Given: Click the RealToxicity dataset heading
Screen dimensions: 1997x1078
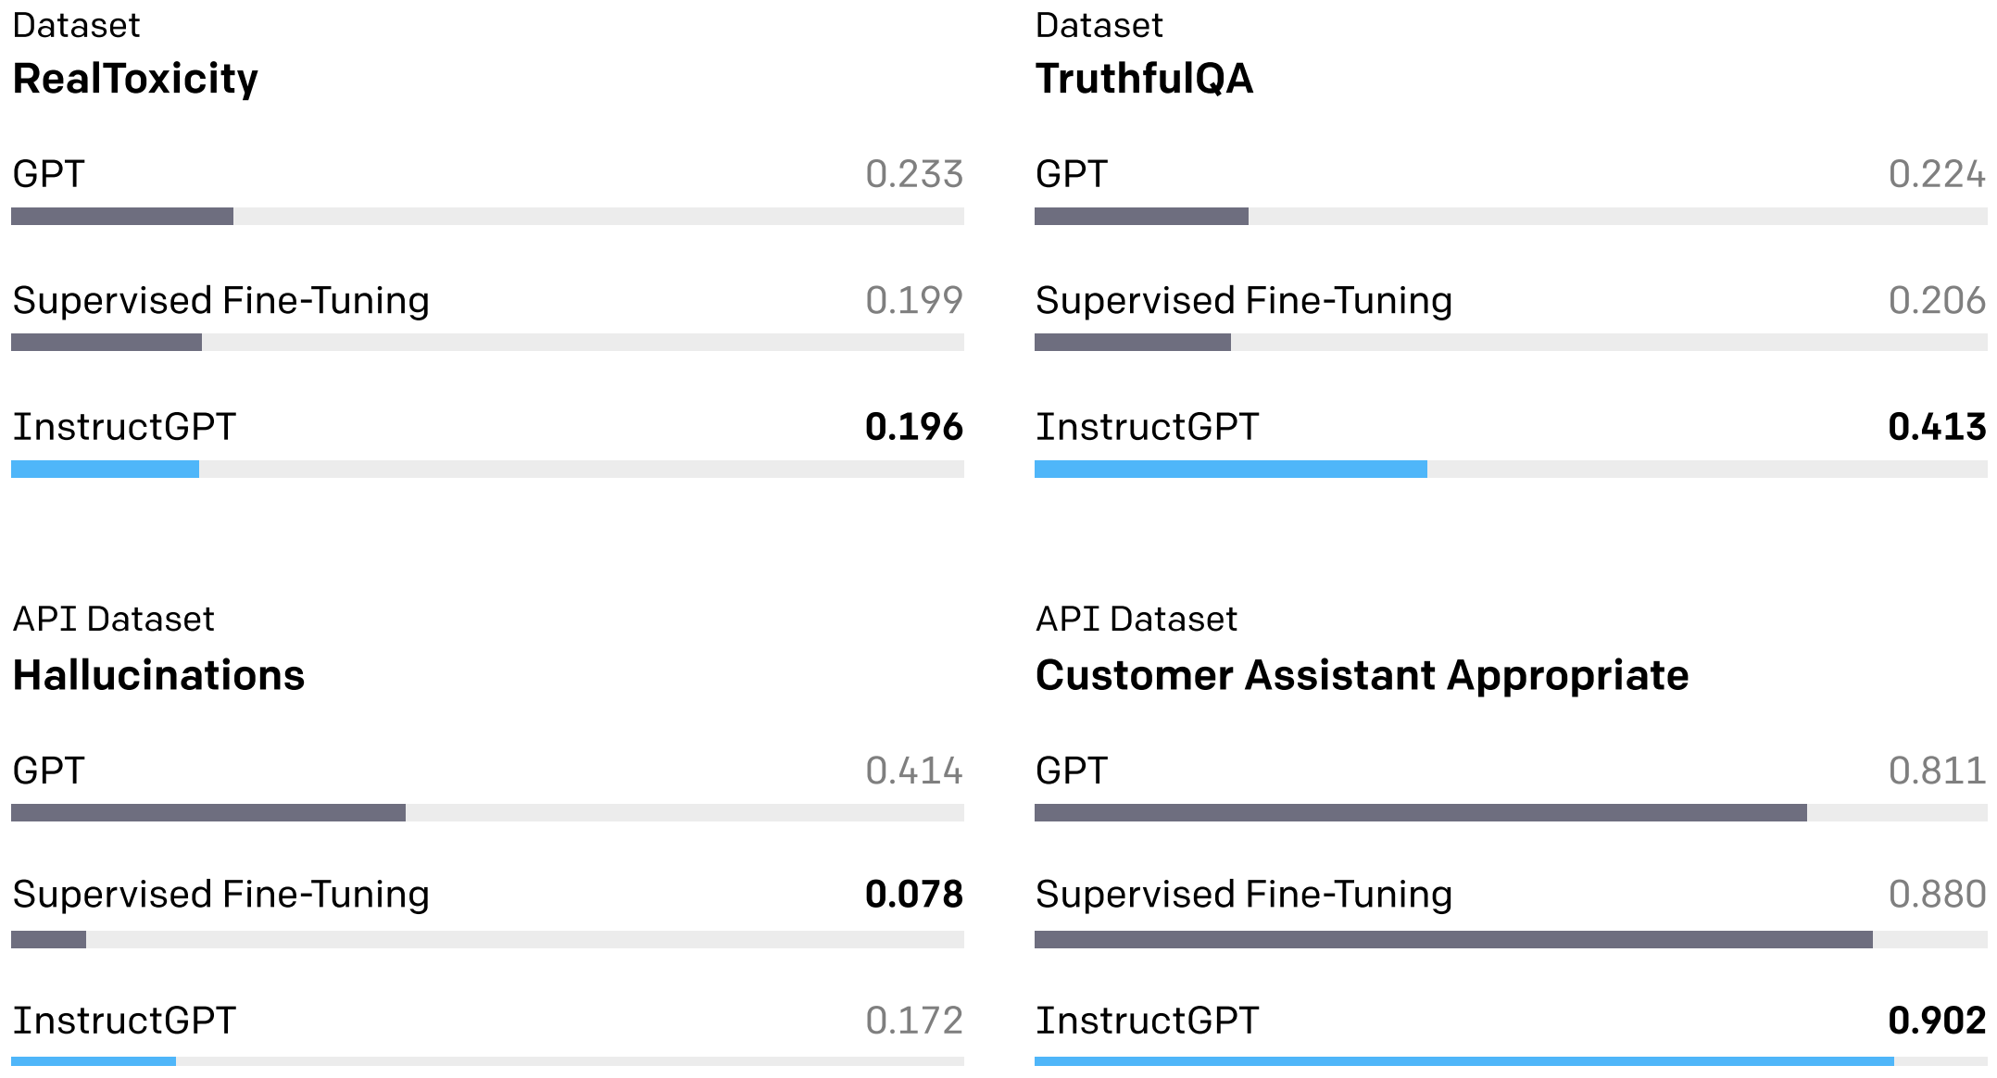Looking at the screenshot, I should point(135,79).
